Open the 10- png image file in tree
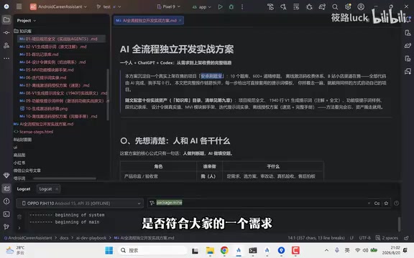The height and width of the screenshot is (258, 414). tap(44, 108)
